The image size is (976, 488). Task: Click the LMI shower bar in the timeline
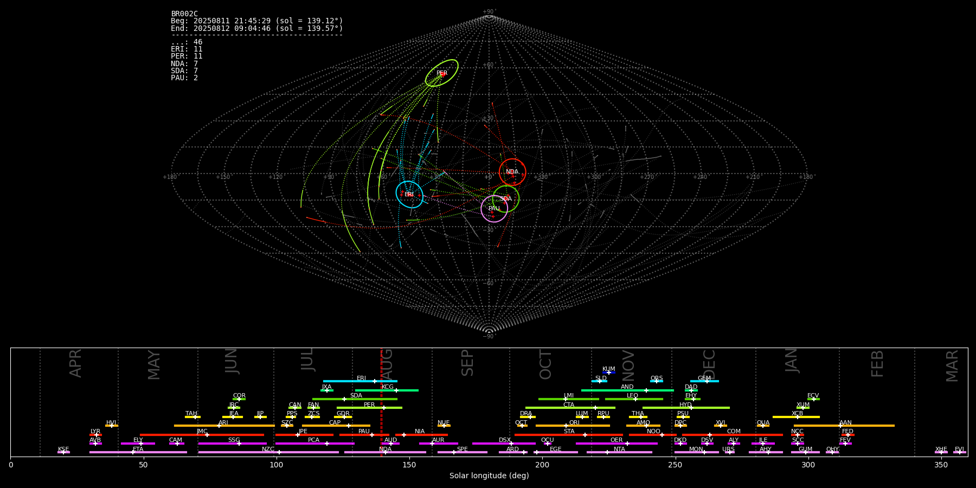[569, 399]
